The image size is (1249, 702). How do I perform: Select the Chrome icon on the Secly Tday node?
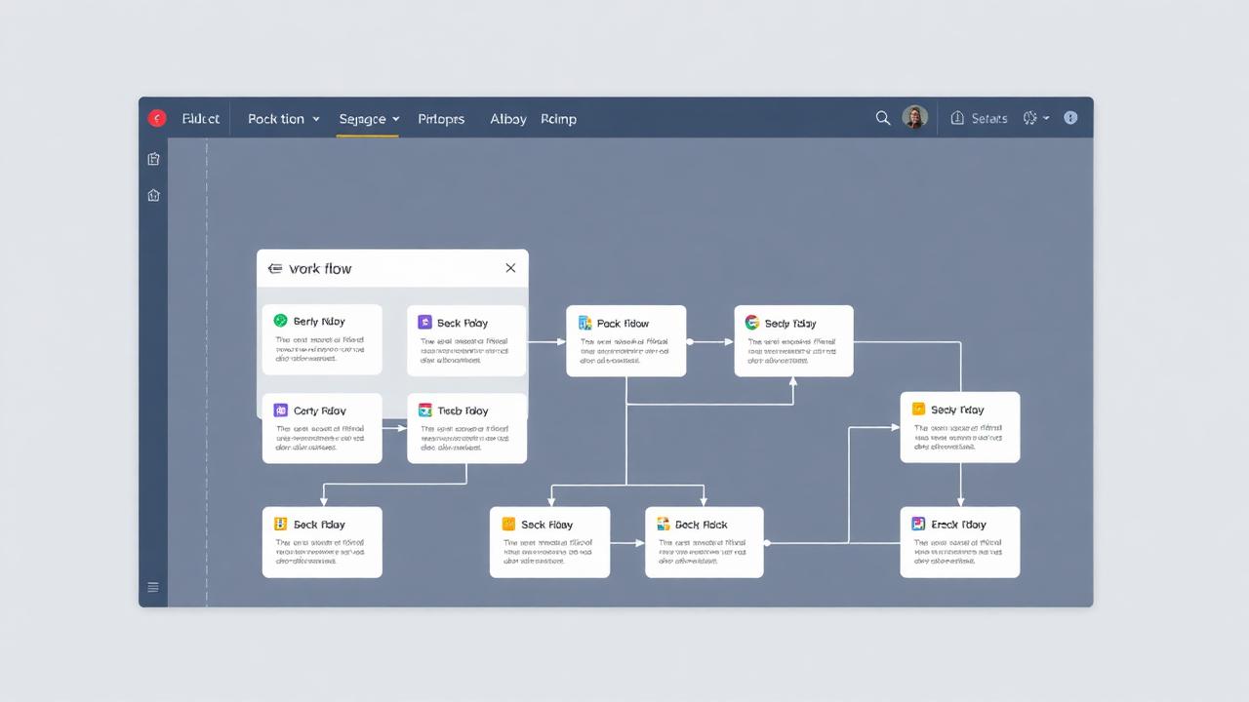click(752, 323)
